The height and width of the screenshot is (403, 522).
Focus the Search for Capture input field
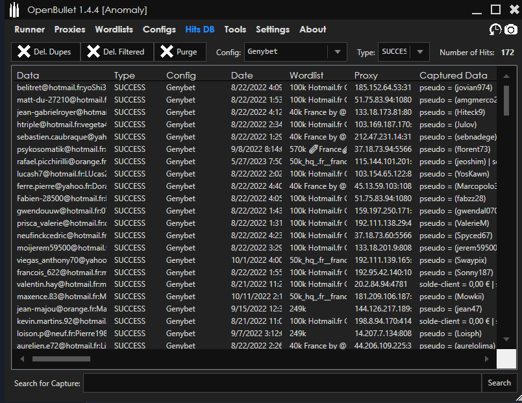click(x=282, y=383)
